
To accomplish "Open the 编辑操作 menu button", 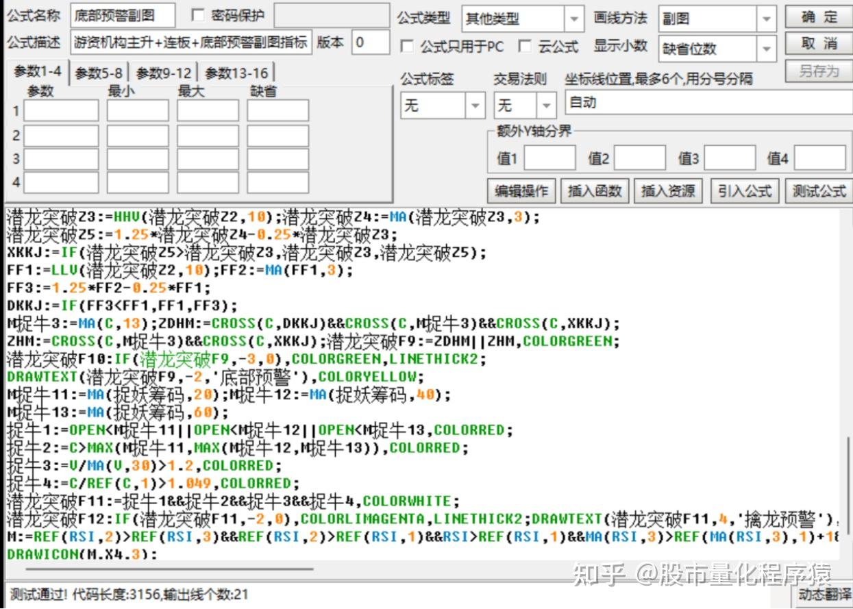I will [x=522, y=190].
